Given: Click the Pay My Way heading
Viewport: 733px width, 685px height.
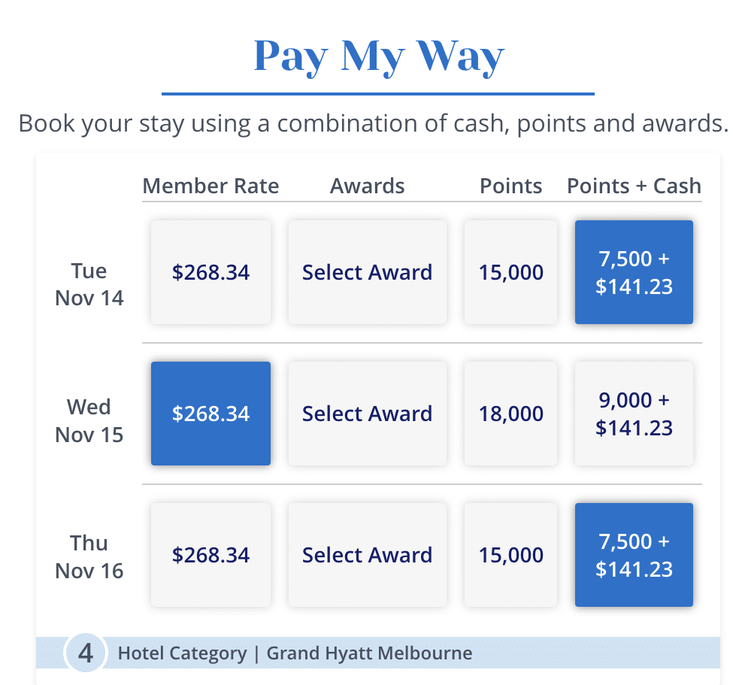Looking at the screenshot, I should (x=378, y=56).
